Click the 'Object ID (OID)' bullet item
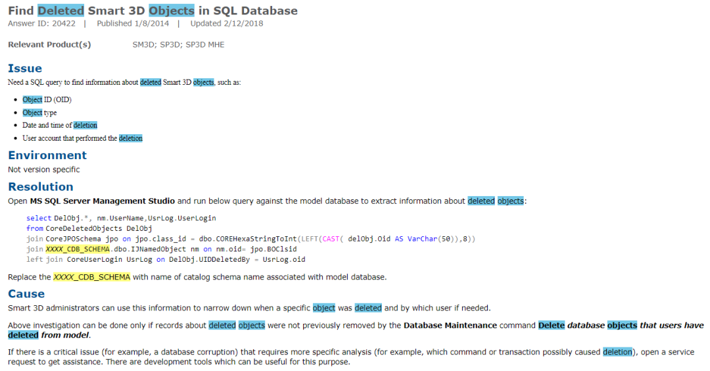 tap(47, 100)
